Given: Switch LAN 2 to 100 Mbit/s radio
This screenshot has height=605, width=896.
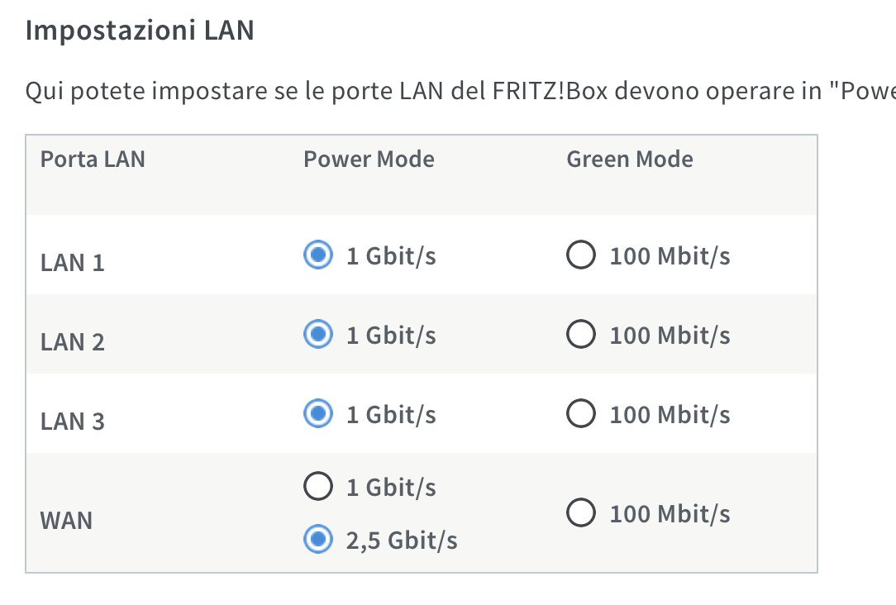Looking at the screenshot, I should [581, 334].
